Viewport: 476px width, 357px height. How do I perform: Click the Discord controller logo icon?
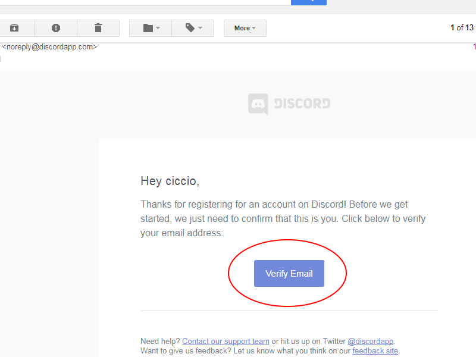pyautogui.click(x=258, y=104)
